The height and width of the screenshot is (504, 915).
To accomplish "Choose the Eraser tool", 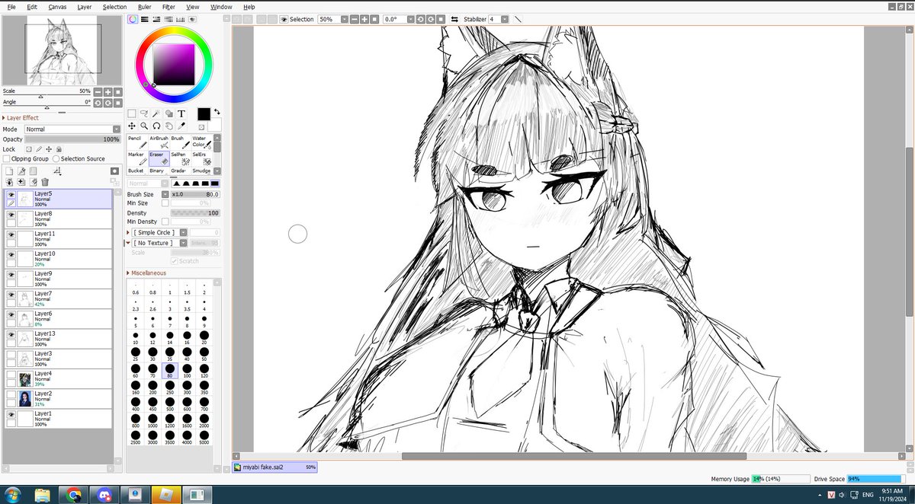I will (158, 158).
